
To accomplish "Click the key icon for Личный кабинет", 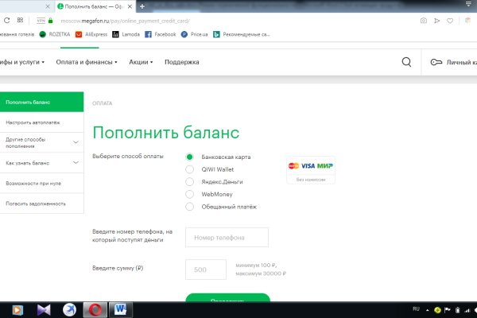I will coord(436,62).
